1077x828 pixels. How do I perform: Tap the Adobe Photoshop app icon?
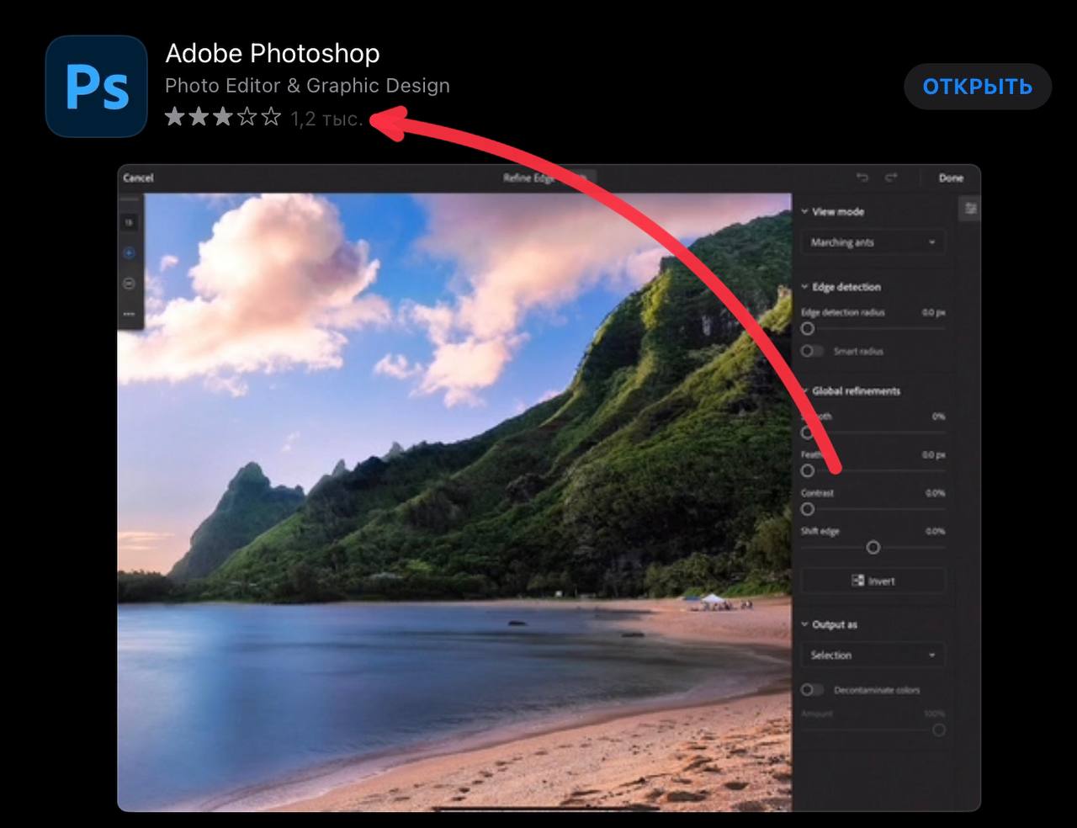96,87
